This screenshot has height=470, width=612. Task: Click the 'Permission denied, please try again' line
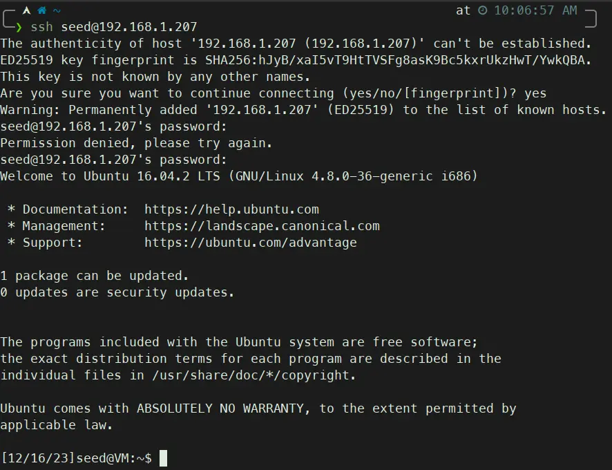click(136, 143)
